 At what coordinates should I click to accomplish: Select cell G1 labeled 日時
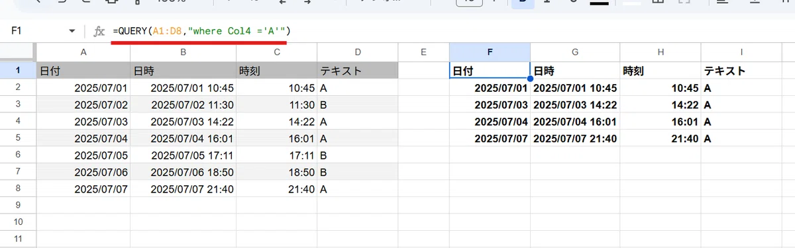pyautogui.click(x=575, y=71)
